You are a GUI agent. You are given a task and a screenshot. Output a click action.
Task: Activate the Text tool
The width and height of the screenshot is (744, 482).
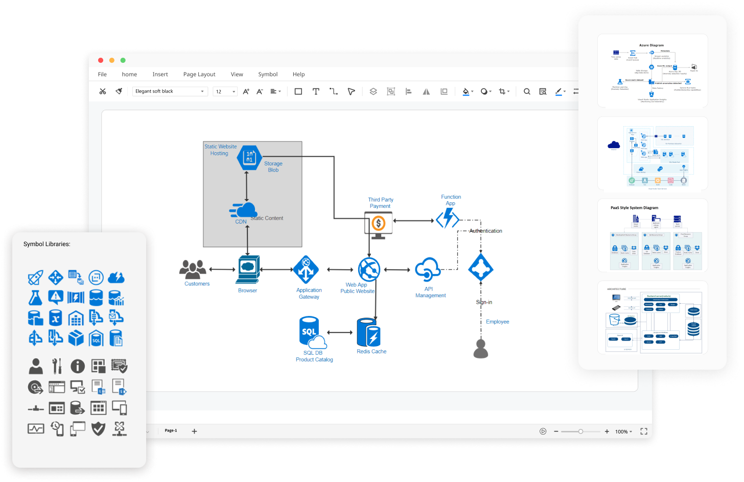click(x=316, y=91)
